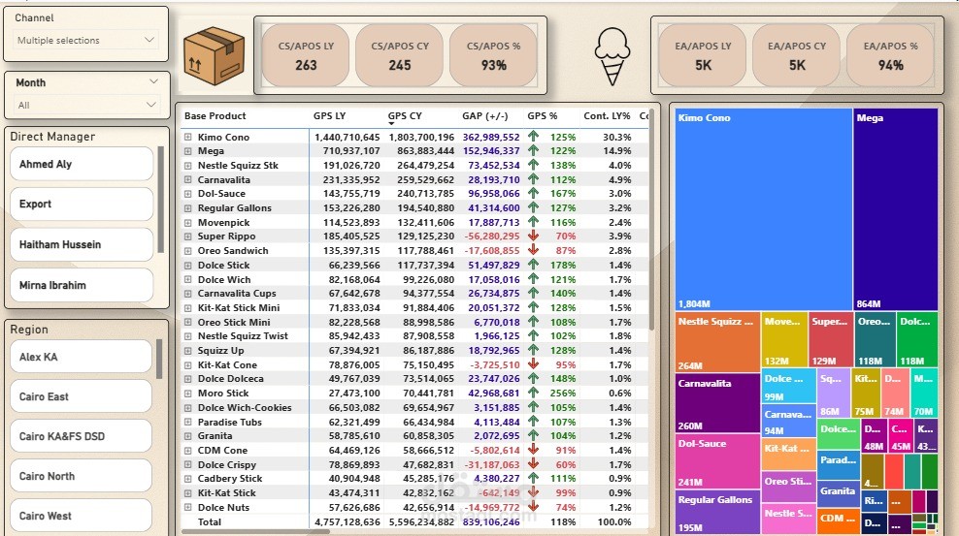Select the dark blue Mega treemap tile
The width and height of the screenshot is (959, 536).
(895, 209)
